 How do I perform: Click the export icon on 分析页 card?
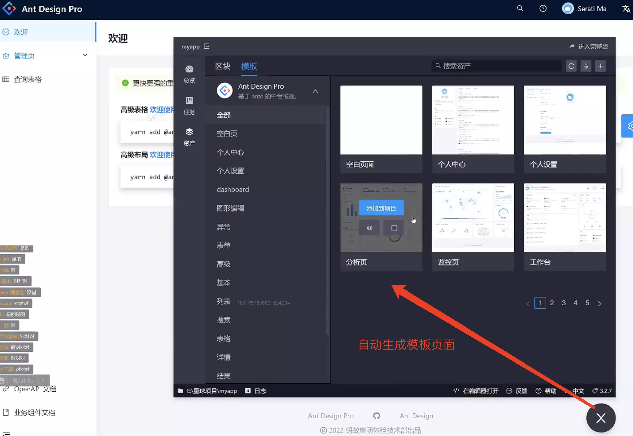tap(394, 228)
